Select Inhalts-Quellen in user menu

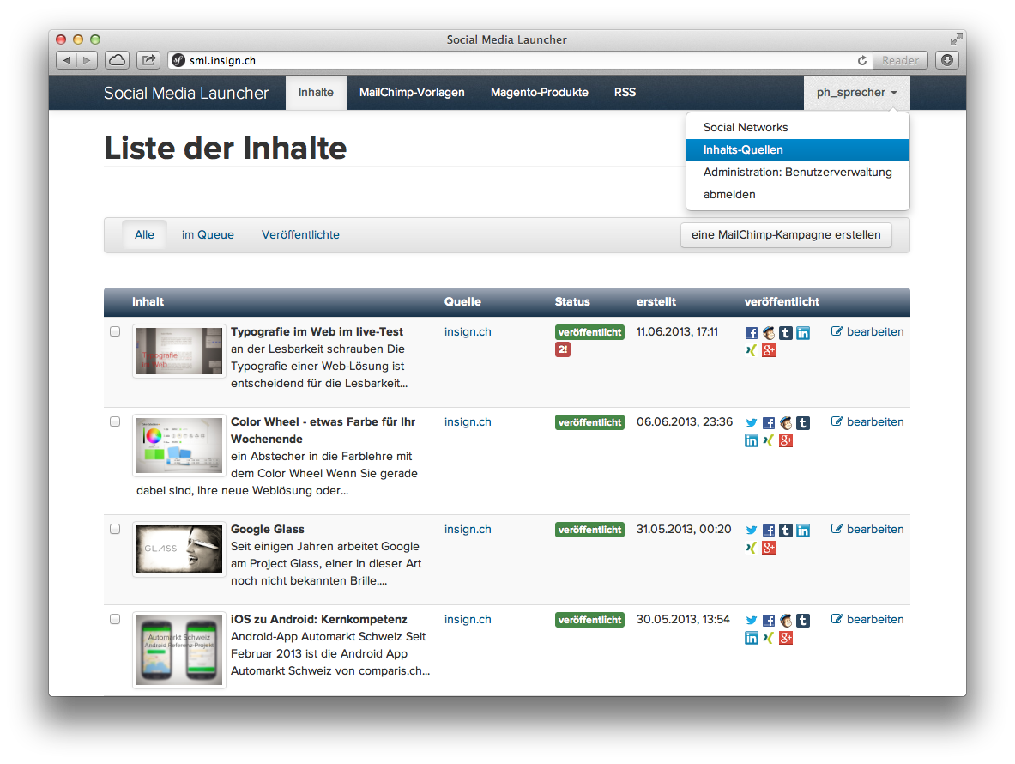click(x=798, y=149)
